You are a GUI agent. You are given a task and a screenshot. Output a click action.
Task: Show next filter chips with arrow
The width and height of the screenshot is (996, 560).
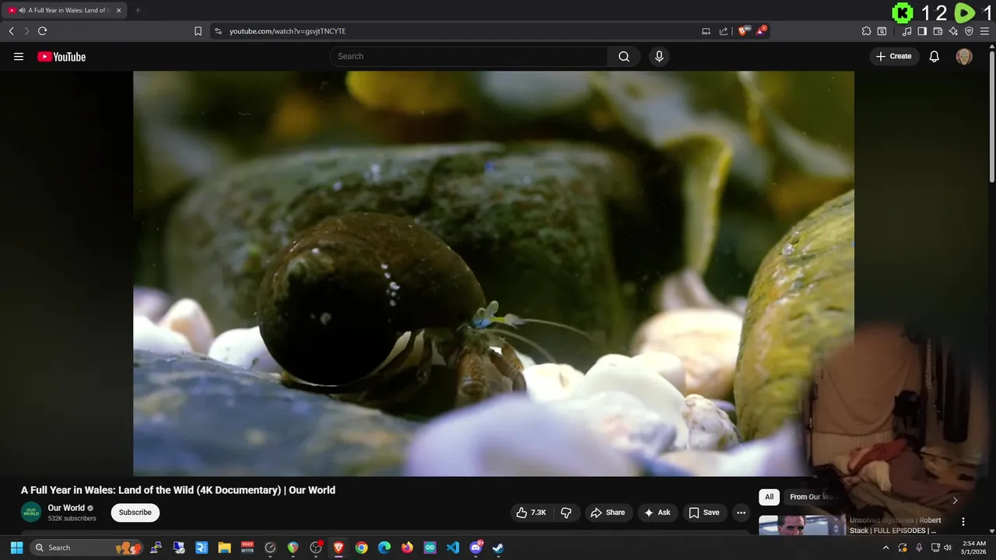955,500
